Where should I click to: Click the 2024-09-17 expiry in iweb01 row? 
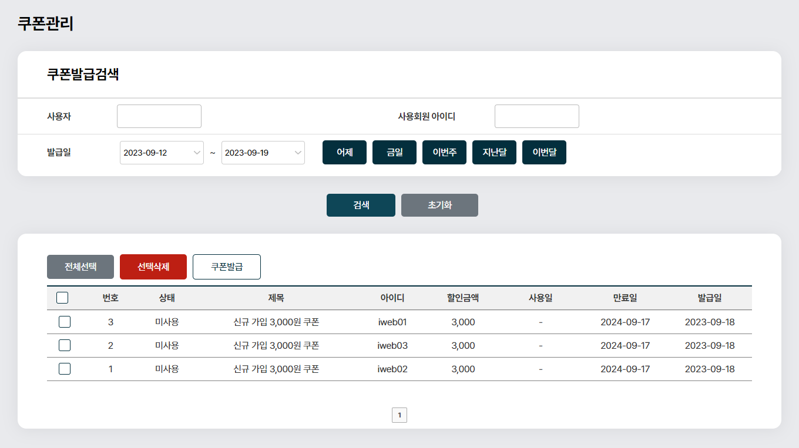point(625,322)
